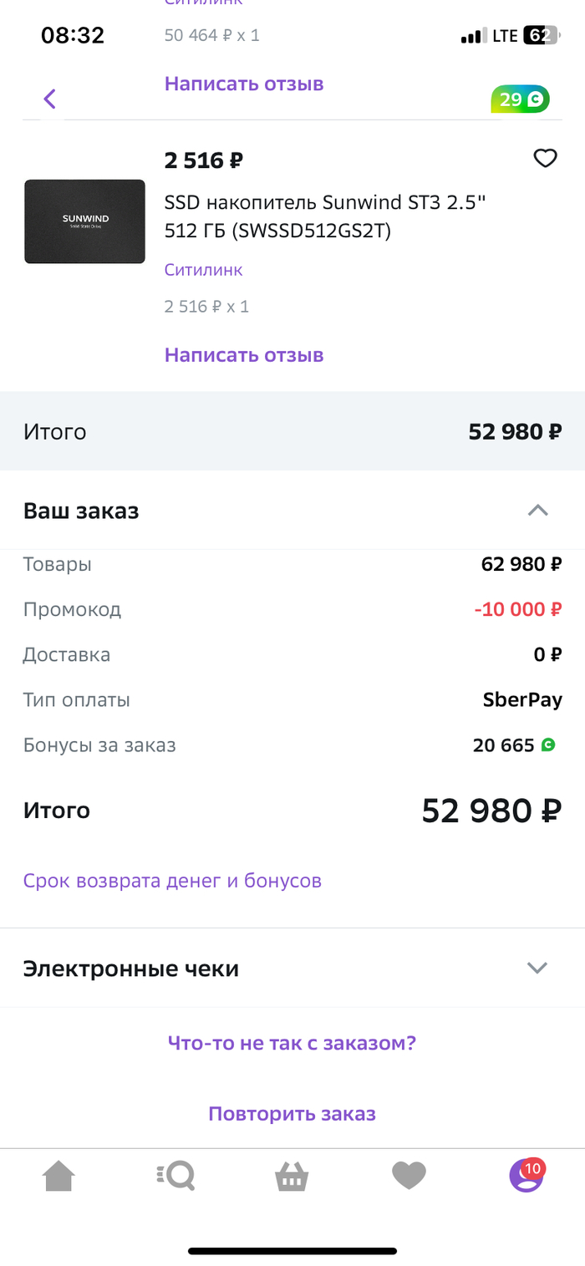585x1266 pixels.
Task: Collapse the Ваш заказ section
Action: tap(537, 511)
